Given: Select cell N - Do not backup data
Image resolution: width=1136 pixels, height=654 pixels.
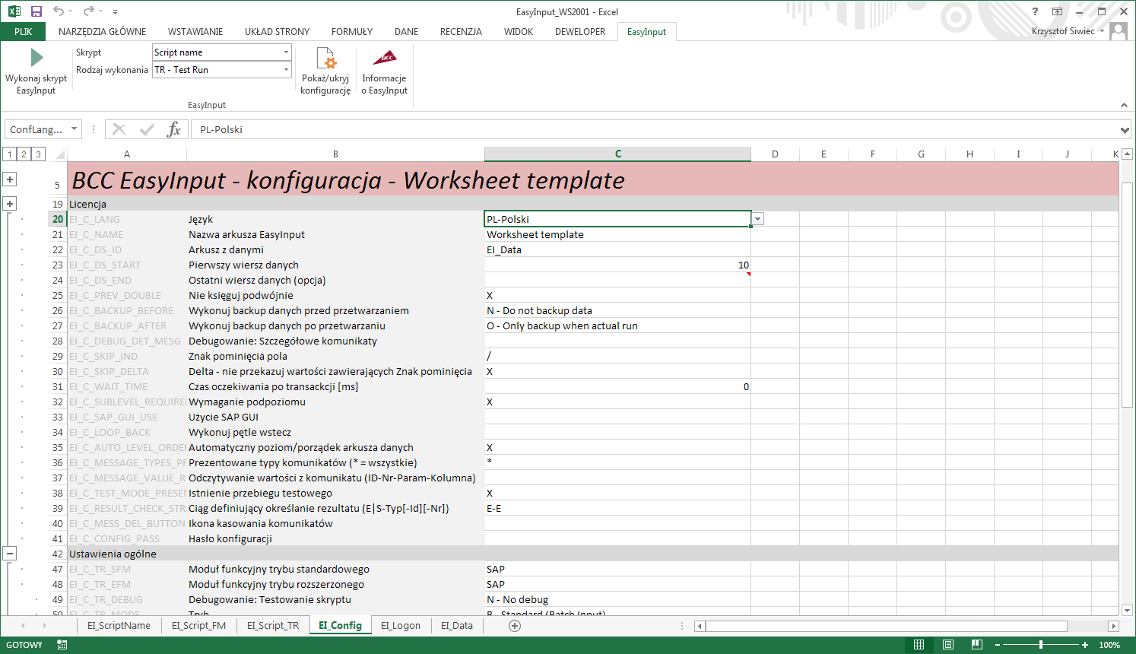Looking at the screenshot, I should pos(617,310).
